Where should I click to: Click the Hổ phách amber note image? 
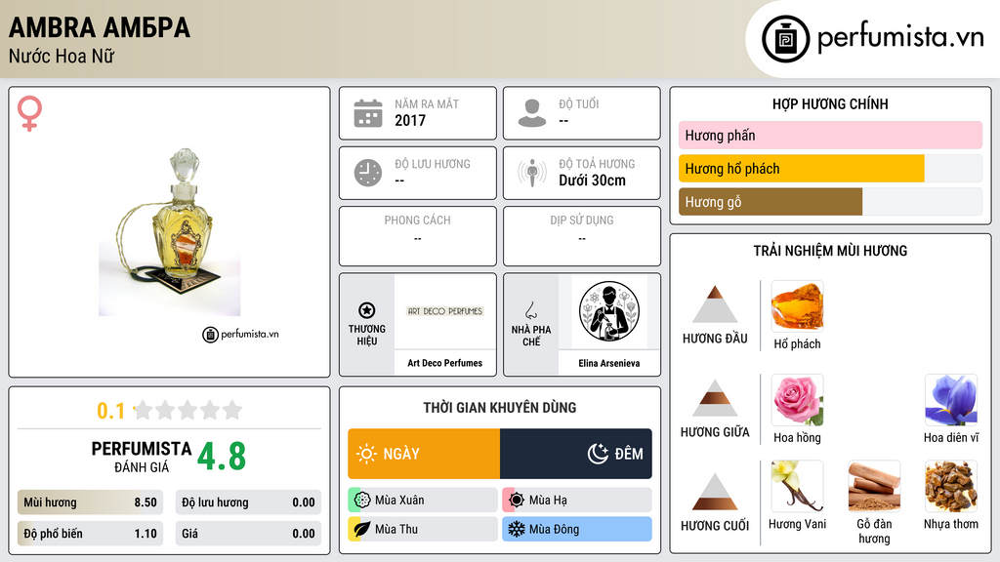point(797,306)
